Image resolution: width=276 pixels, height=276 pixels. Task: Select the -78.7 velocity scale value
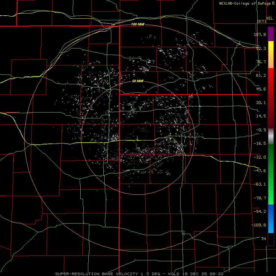click(x=260, y=198)
